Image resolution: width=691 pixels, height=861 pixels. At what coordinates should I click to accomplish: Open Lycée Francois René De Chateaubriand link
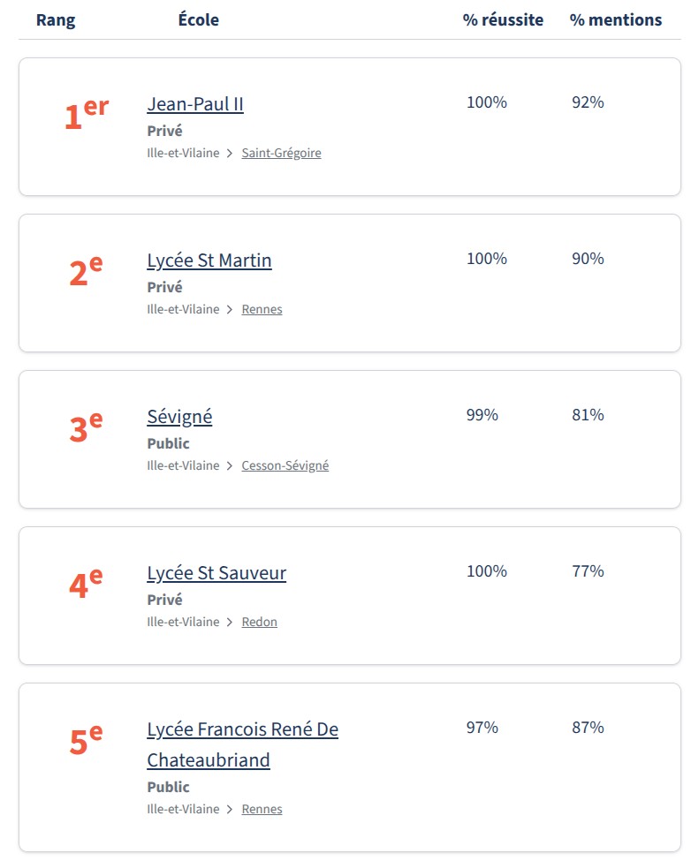point(242,730)
